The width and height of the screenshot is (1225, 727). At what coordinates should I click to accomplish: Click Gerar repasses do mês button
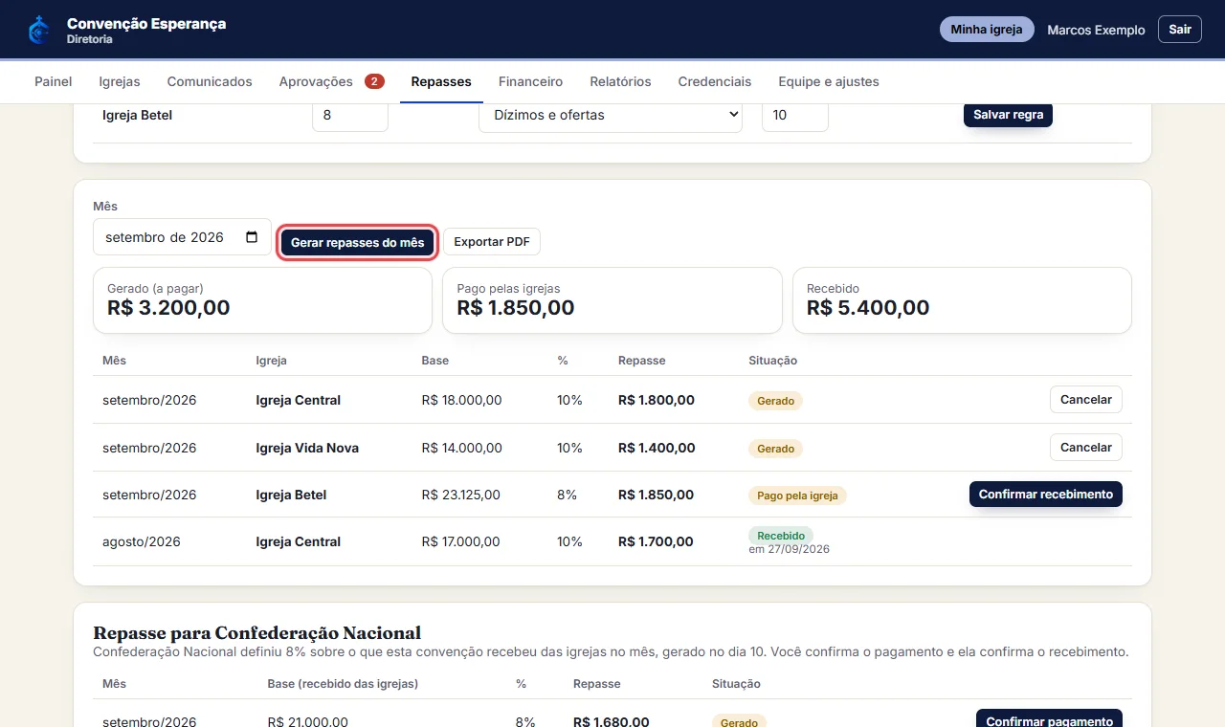tap(358, 243)
